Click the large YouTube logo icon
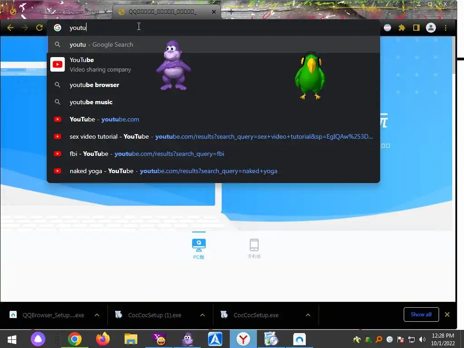 coord(58,64)
